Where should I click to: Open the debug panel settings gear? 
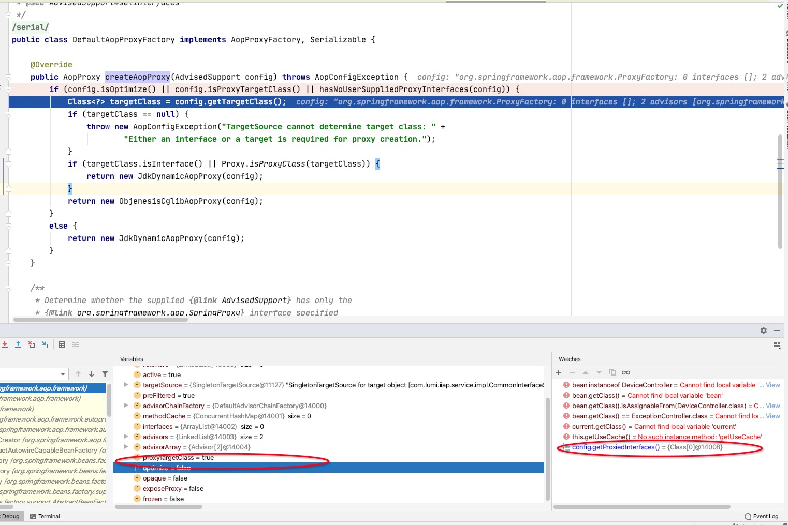(764, 331)
